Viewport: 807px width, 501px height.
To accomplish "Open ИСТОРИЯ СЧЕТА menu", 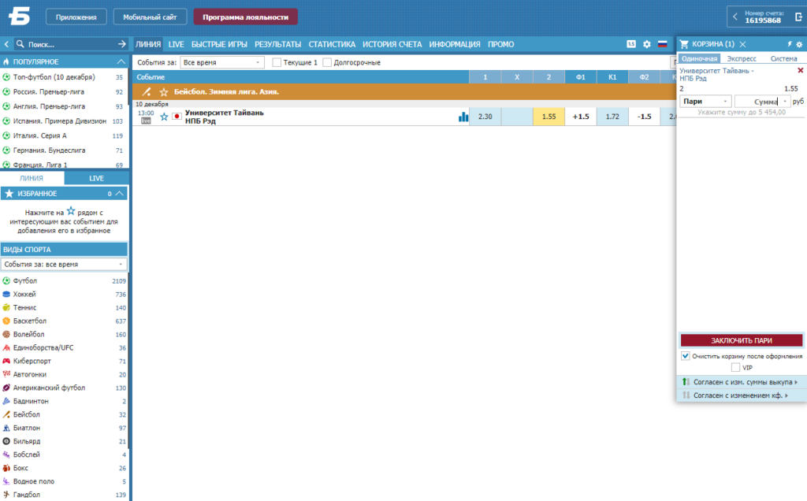I will (392, 45).
